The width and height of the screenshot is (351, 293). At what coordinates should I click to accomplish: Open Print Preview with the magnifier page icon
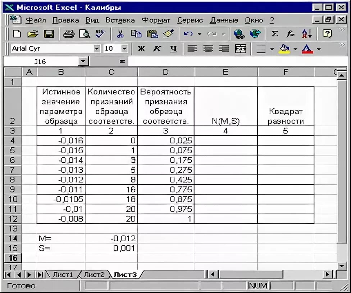click(85, 34)
